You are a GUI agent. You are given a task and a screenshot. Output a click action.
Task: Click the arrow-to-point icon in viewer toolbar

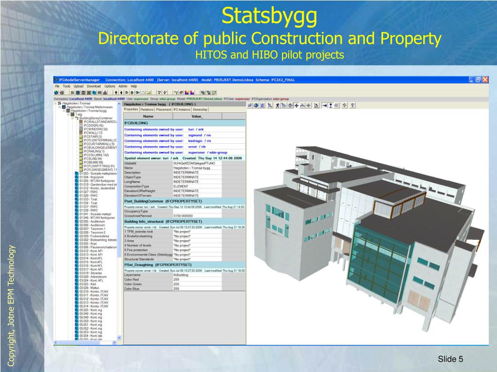tap(325, 105)
